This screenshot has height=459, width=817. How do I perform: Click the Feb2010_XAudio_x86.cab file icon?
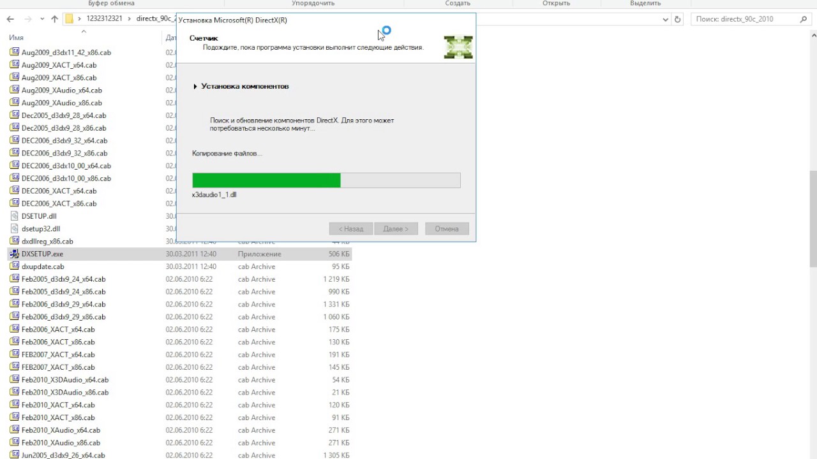tap(15, 442)
